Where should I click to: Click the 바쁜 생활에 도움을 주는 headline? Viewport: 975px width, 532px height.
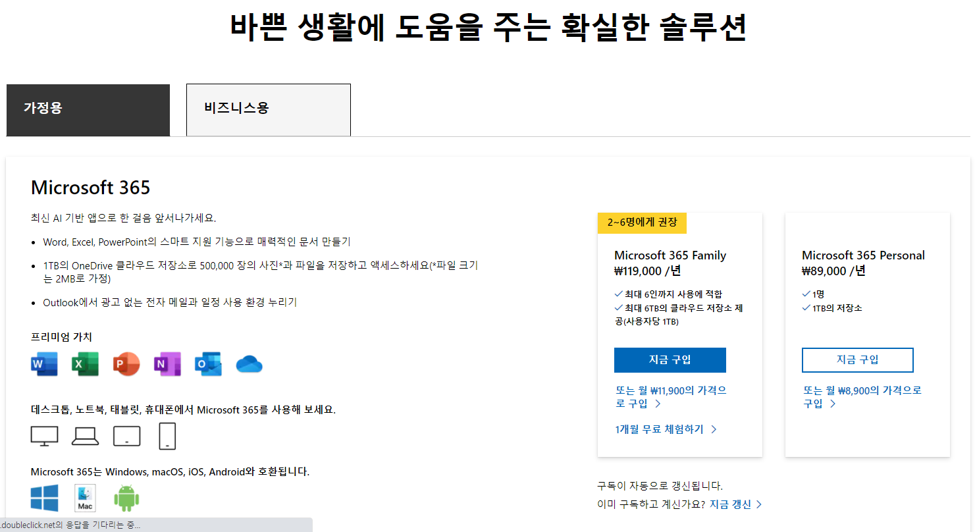click(x=488, y=27)
